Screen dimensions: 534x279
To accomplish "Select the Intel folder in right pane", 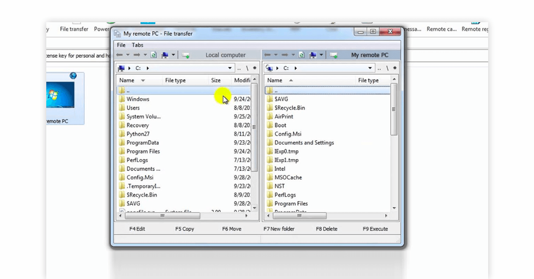I will (280, 169).
